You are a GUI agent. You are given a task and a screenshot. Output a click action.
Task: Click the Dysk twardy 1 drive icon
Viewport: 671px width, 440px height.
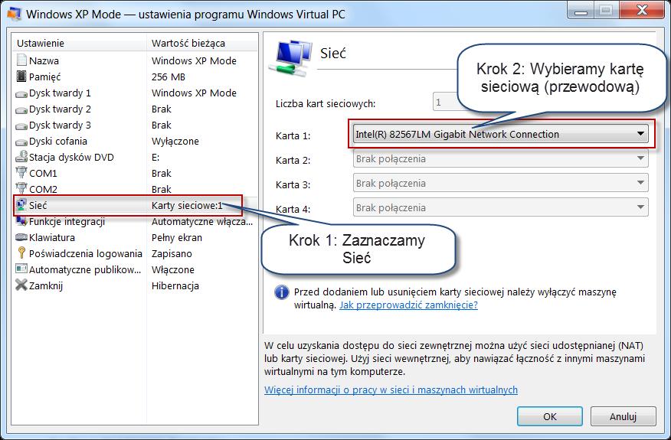click(21, 93)
